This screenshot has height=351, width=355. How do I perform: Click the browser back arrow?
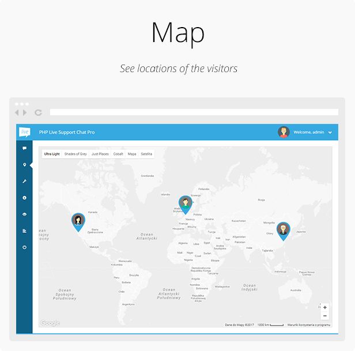point(17,112)
